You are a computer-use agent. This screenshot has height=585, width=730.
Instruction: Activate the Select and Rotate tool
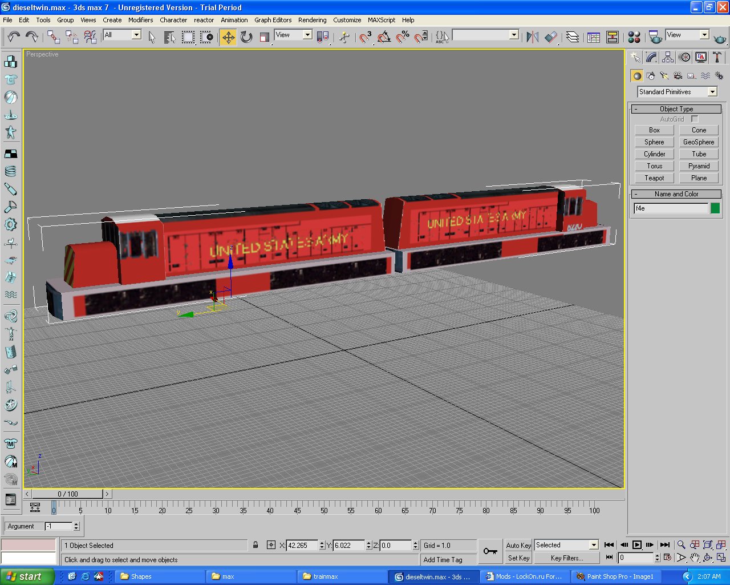pyautogui.click(x=246, y=37)
